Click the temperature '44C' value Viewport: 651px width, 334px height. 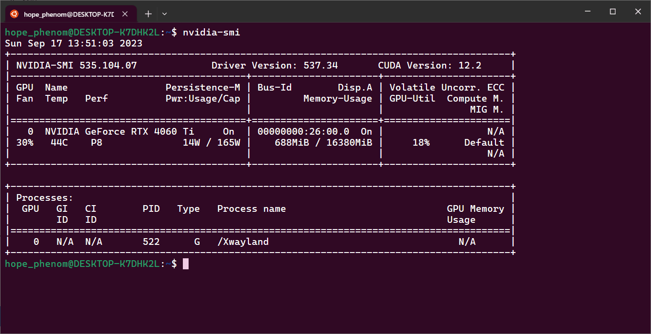tap(59, 143)
